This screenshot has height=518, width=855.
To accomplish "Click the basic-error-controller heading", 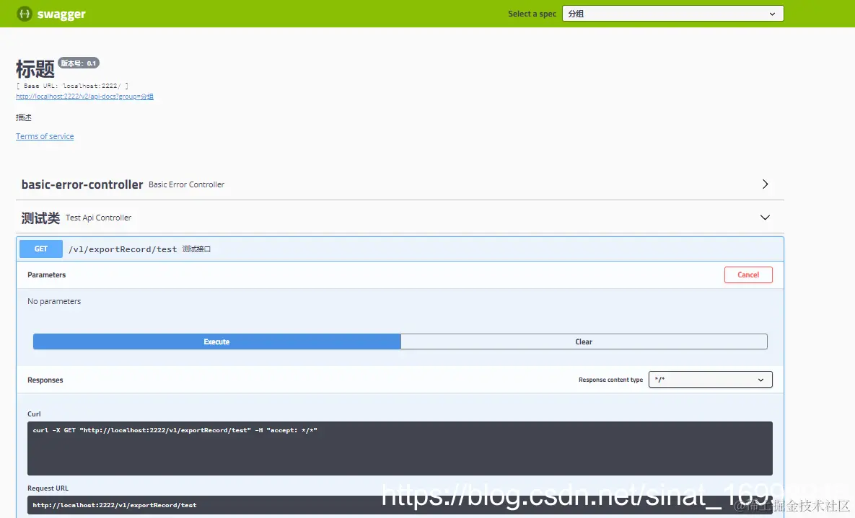I will coord(82,184).
